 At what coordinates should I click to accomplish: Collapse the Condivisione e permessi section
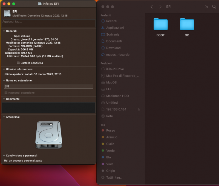(x=4, y=155)
